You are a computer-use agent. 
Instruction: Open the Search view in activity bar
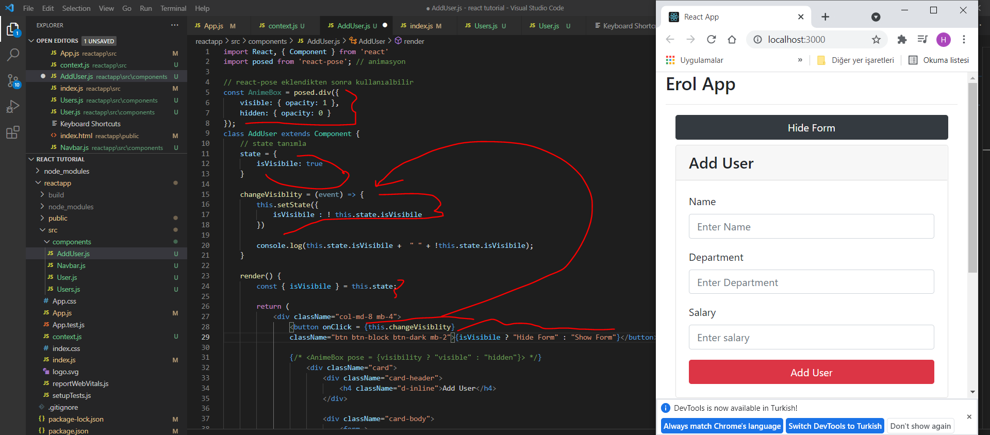[13, 55]
